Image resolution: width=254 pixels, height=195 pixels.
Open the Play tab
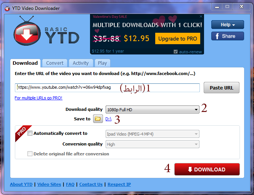tap(102, 63)
